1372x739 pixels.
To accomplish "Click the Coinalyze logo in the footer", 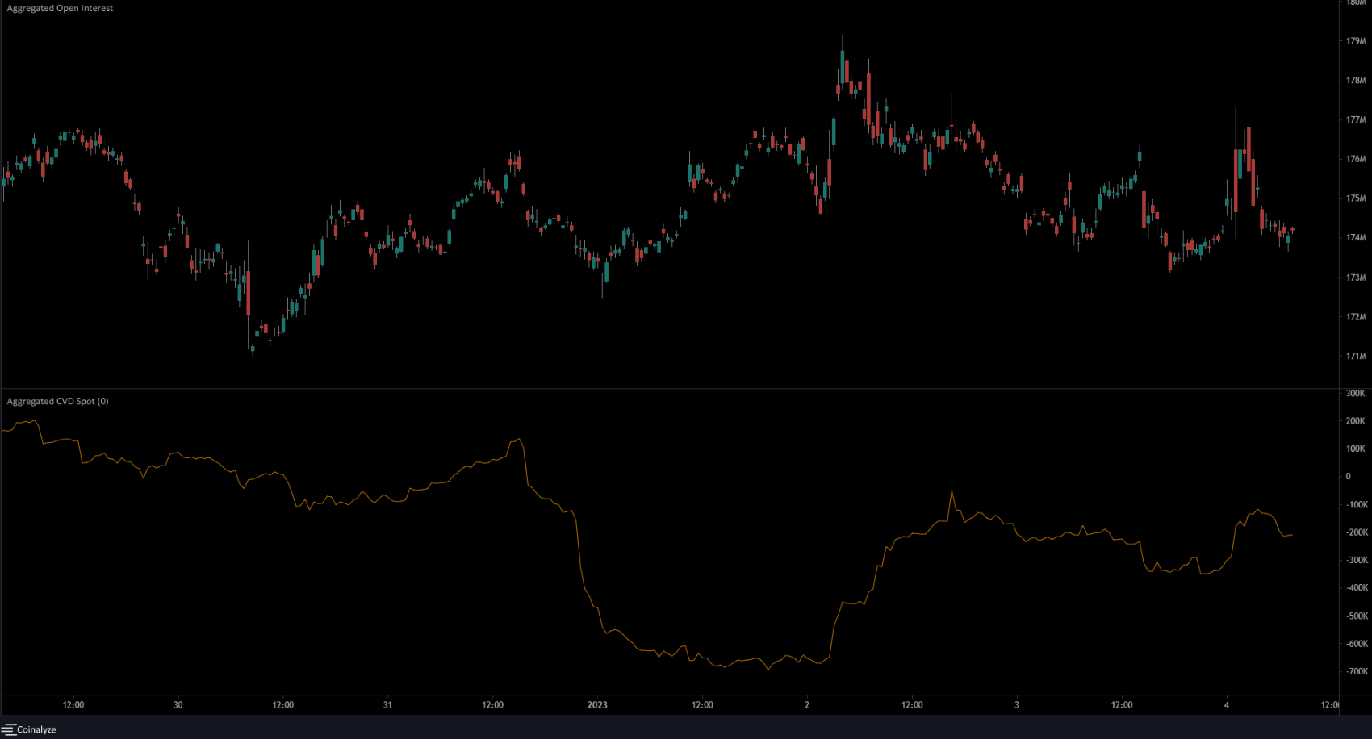I will tap(29, 729).
